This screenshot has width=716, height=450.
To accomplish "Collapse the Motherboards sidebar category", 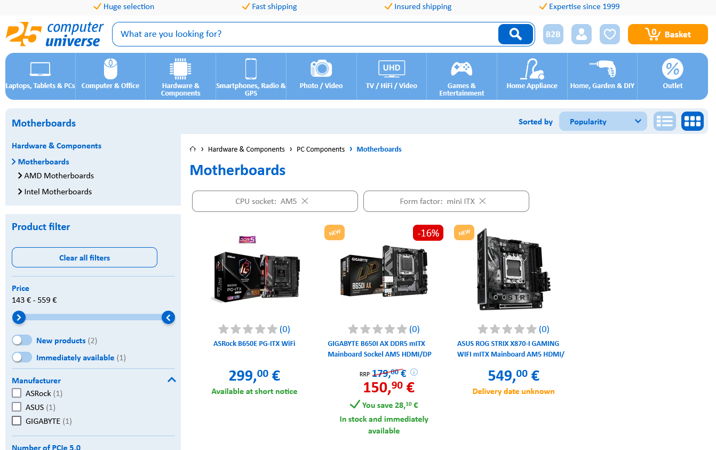I will click(x=14, y=162).
